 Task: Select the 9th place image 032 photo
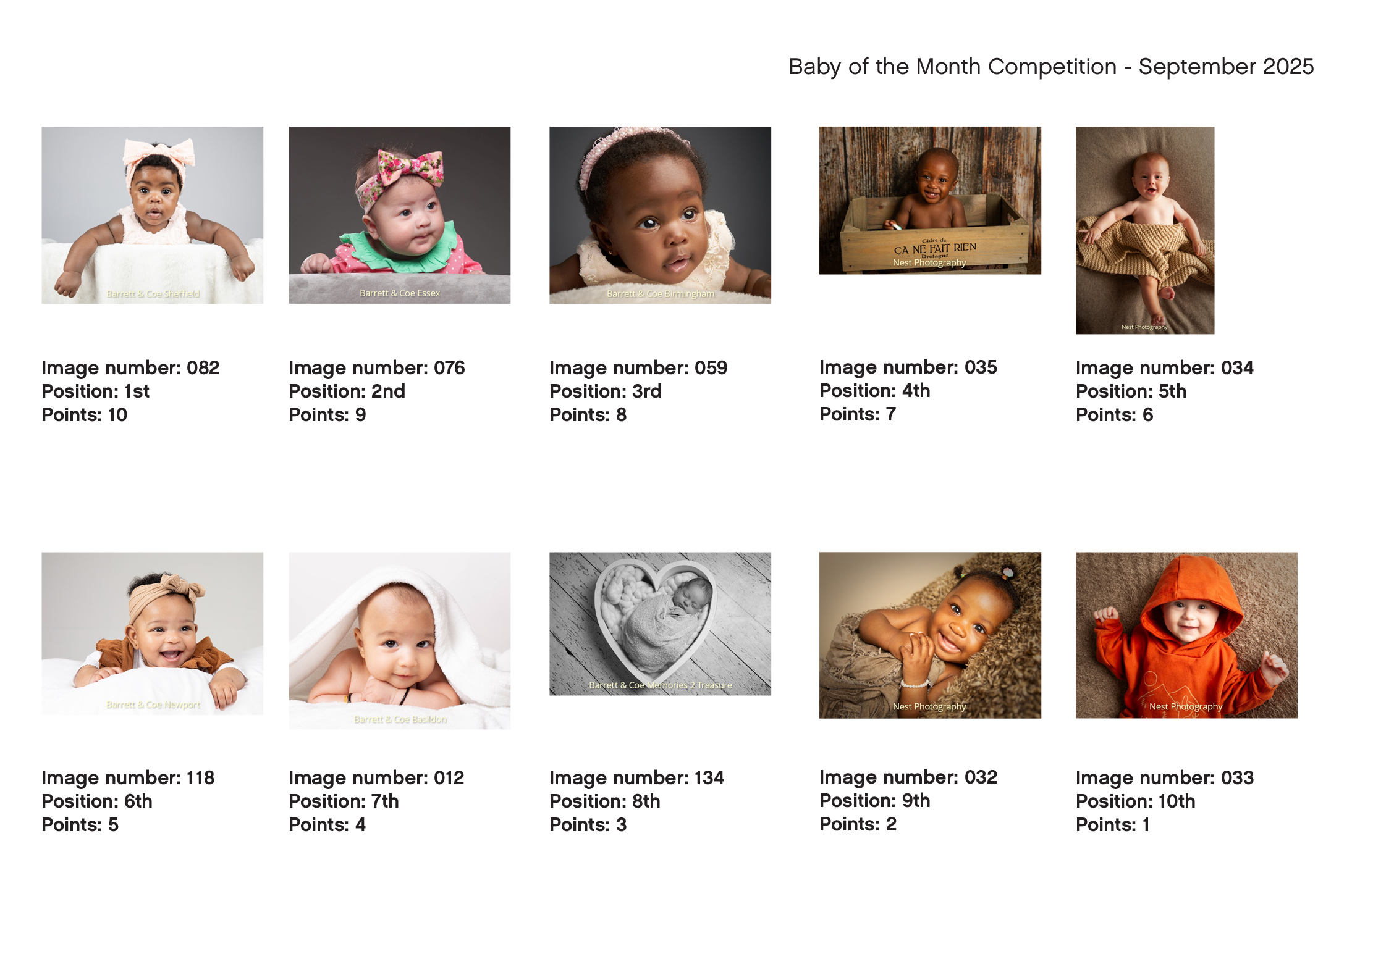tap(929, 635)
